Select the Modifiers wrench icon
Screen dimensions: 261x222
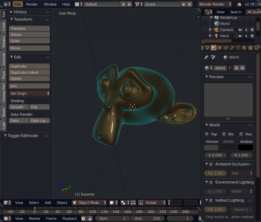pos(231,48)
